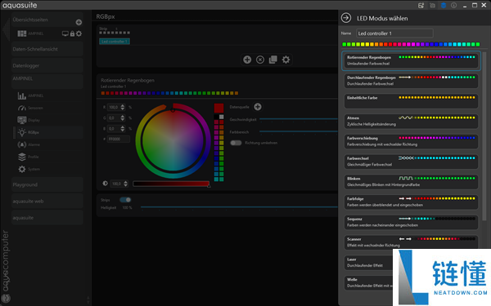Screen dimensions: 491x306
Task: Select the black preset color swatch
Action: [216, 117]
